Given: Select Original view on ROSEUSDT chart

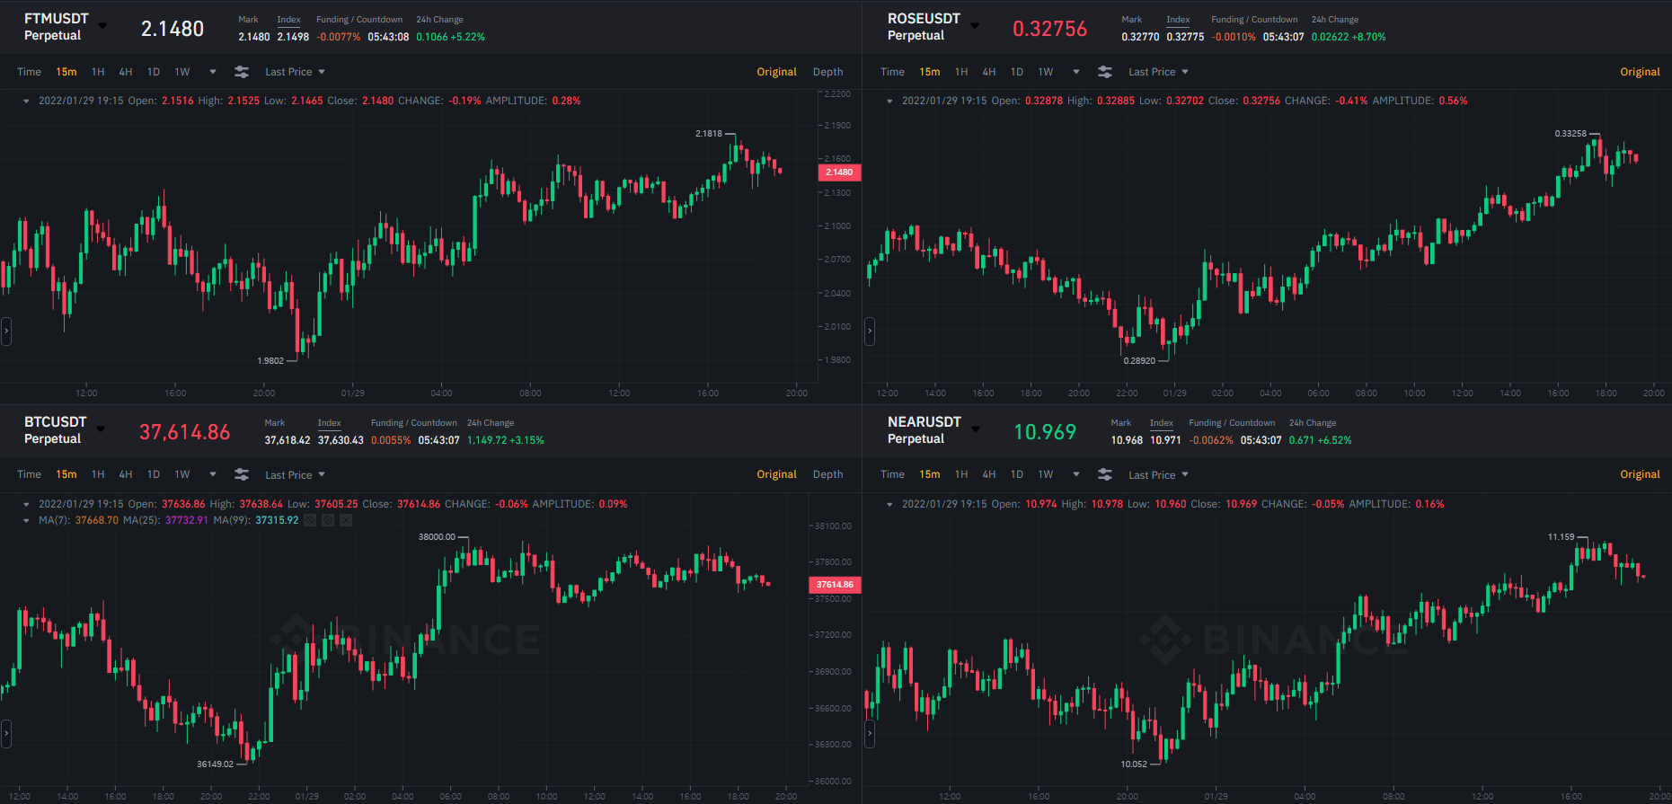Looking at the screenshot, I should [1641, 72].
